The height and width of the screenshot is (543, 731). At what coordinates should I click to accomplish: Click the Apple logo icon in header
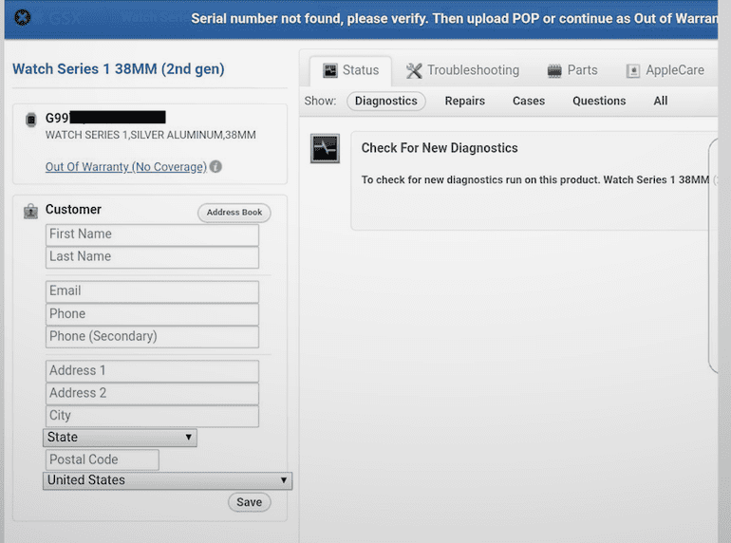click(23, 17)
